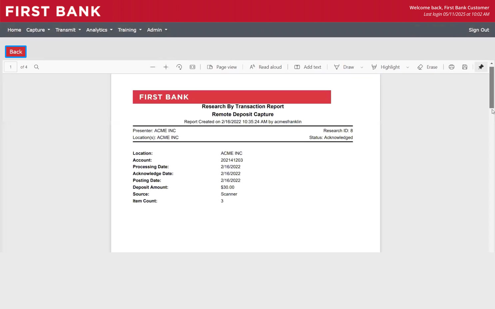Click the 'Research By Transaction Report' title

243,106
